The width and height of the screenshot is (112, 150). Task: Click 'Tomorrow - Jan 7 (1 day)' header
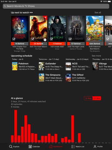click(x=49, y=59)
